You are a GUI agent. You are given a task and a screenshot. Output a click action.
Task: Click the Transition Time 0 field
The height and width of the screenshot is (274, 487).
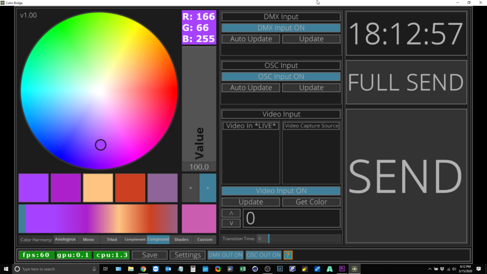[262, 239]
